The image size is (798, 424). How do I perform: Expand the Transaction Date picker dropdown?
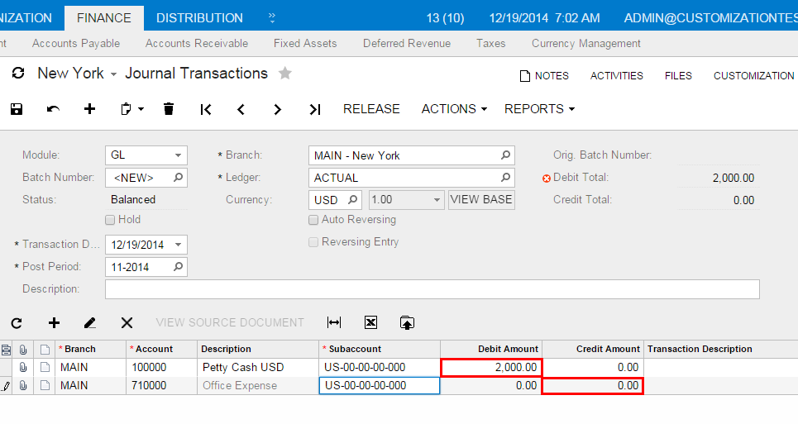178,245
